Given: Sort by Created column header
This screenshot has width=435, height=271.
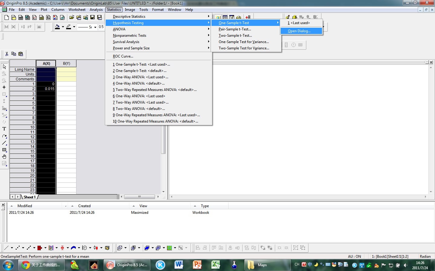Looking at the screenshot, I should (x=99, y=206).
